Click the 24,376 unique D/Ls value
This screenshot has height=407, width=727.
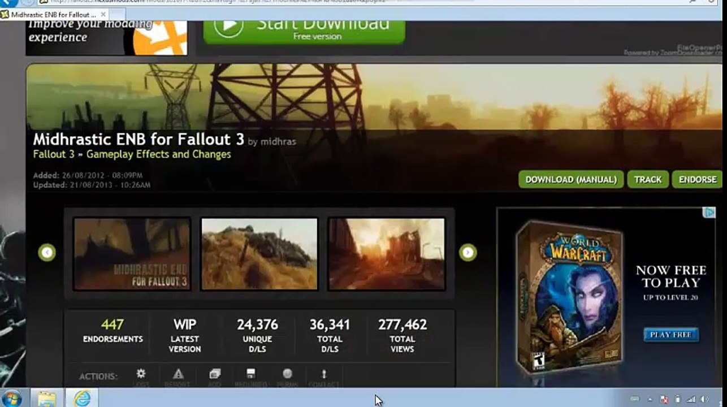click(257, 324)
